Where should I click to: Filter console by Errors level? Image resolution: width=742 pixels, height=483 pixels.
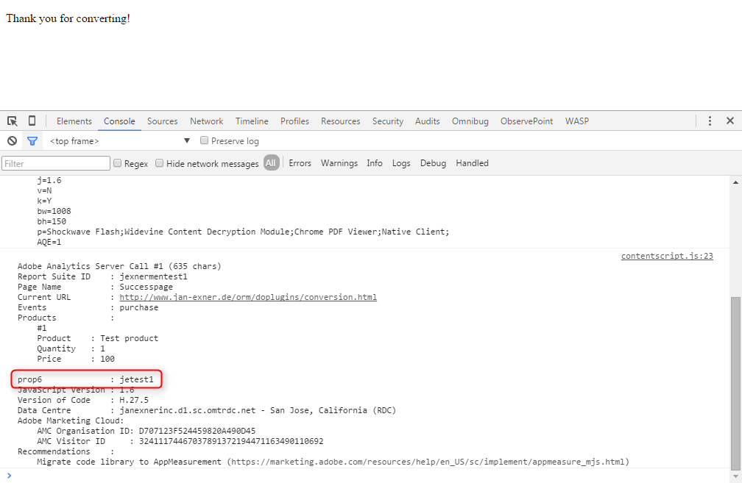click(x=300, y=163)
